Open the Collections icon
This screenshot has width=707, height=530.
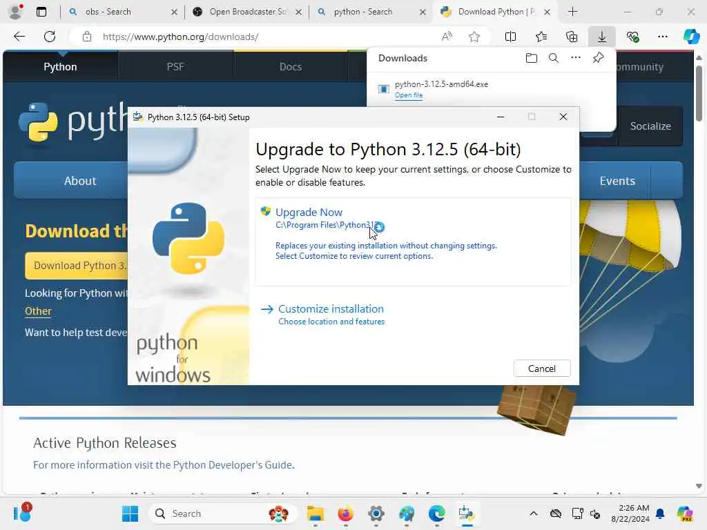(x=571, y=37)
